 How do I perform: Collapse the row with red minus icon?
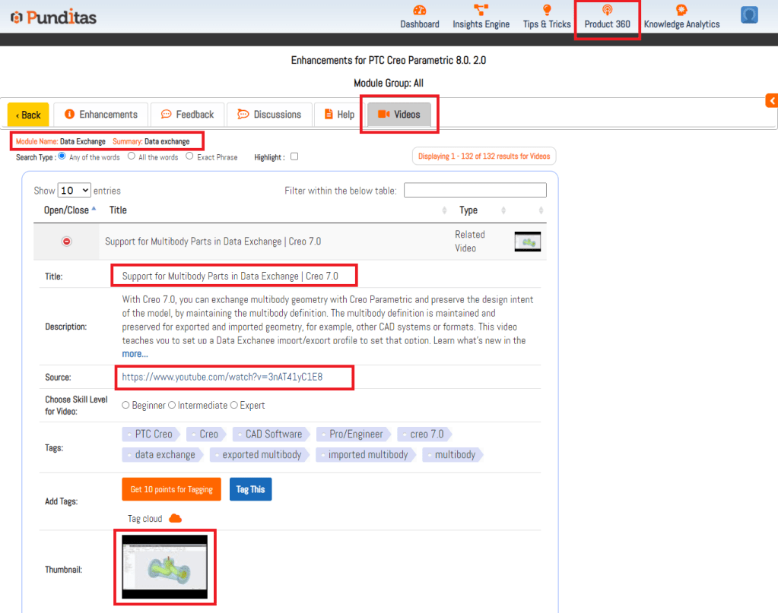(66, 242)
